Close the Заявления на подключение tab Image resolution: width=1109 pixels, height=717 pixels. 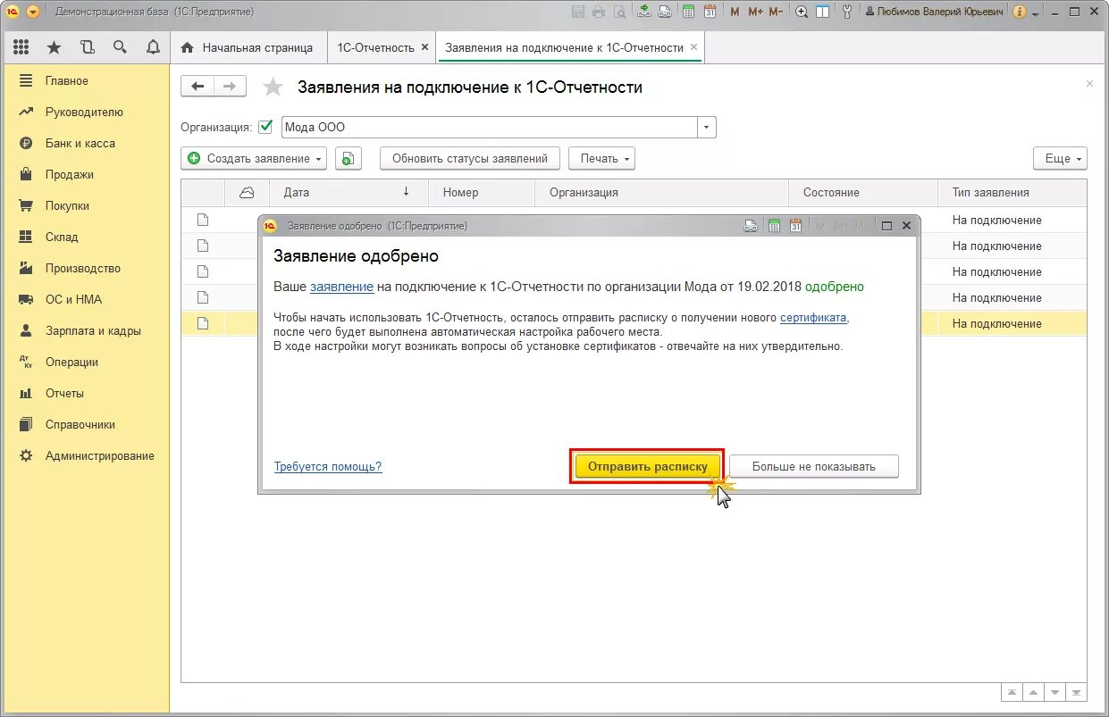(x=693, y=47)
